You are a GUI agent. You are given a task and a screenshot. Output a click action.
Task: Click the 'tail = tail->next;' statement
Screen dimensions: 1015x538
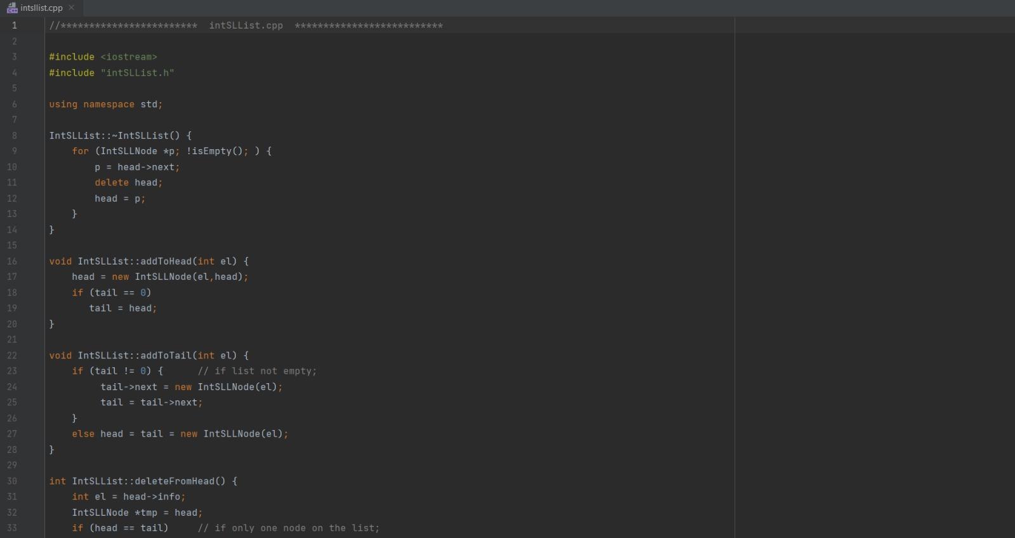[x=152, y=403]
